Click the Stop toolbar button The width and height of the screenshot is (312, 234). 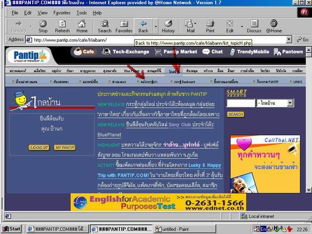[x=43, y=27]
